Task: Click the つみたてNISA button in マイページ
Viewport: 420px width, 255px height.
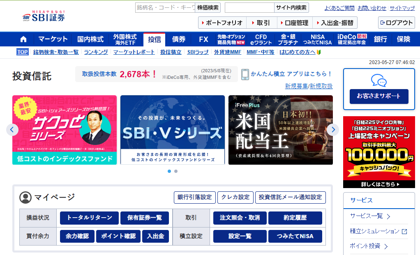Action: pos(295,236)
